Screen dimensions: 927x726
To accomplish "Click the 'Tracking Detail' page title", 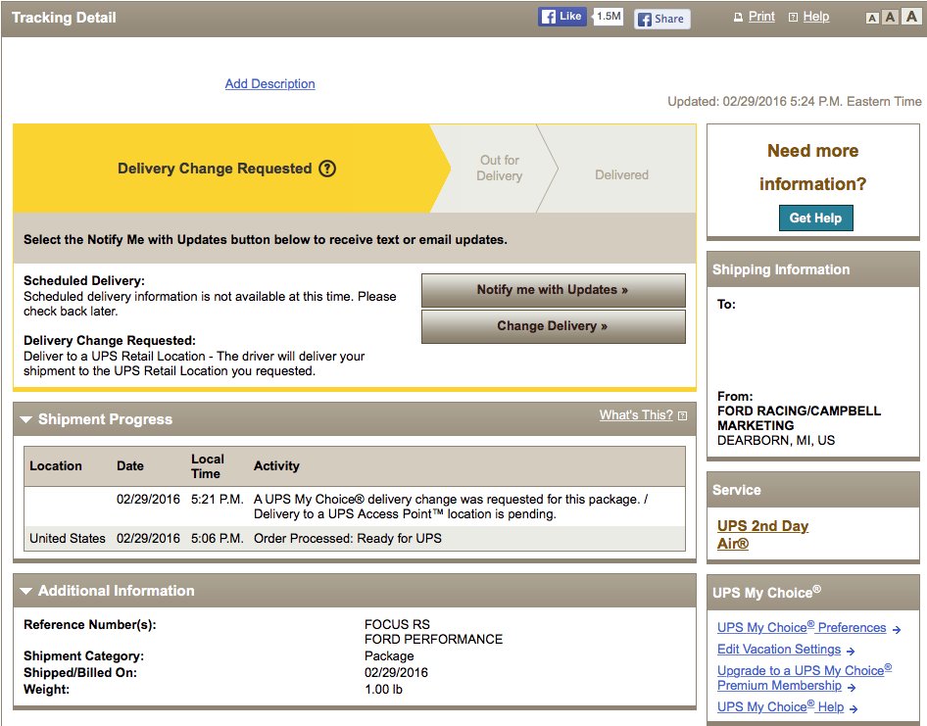I will [x=64, y=18].
